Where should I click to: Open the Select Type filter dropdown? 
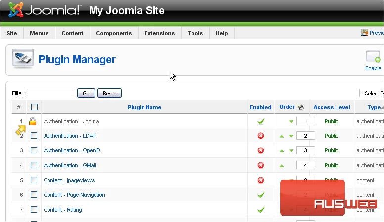point(372,93)
